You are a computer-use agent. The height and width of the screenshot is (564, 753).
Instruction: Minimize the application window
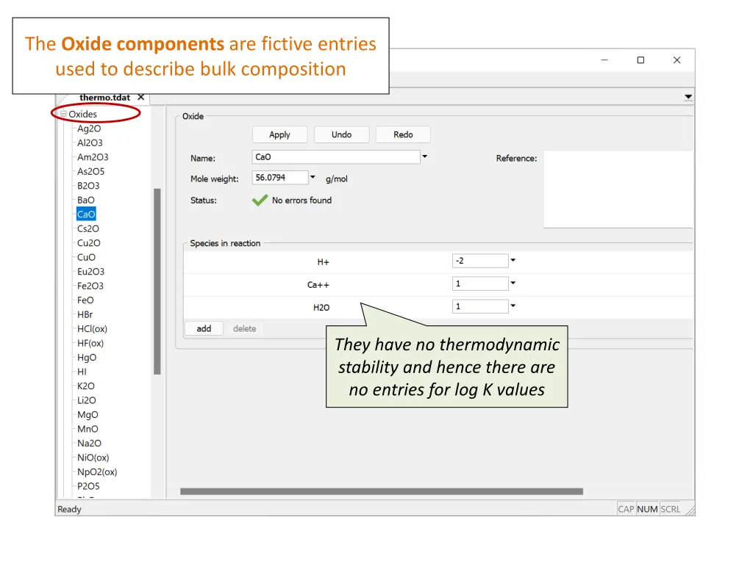(x=604, y=60)
